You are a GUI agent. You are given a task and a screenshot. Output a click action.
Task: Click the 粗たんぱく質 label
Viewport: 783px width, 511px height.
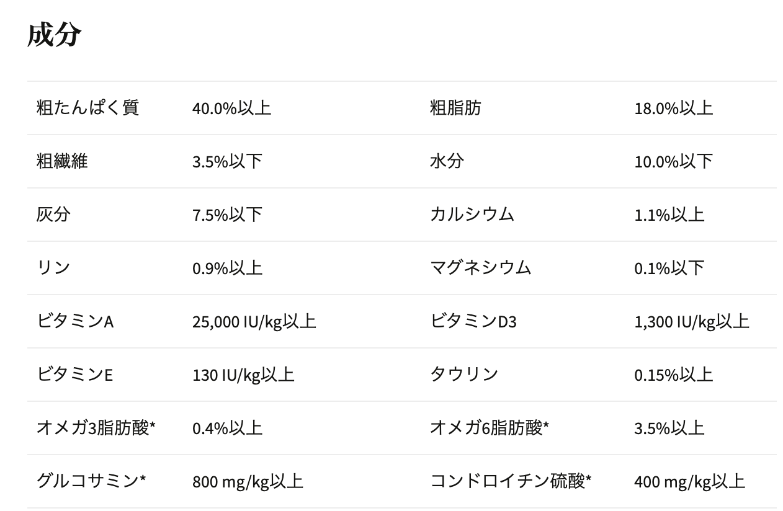[87, 108]
